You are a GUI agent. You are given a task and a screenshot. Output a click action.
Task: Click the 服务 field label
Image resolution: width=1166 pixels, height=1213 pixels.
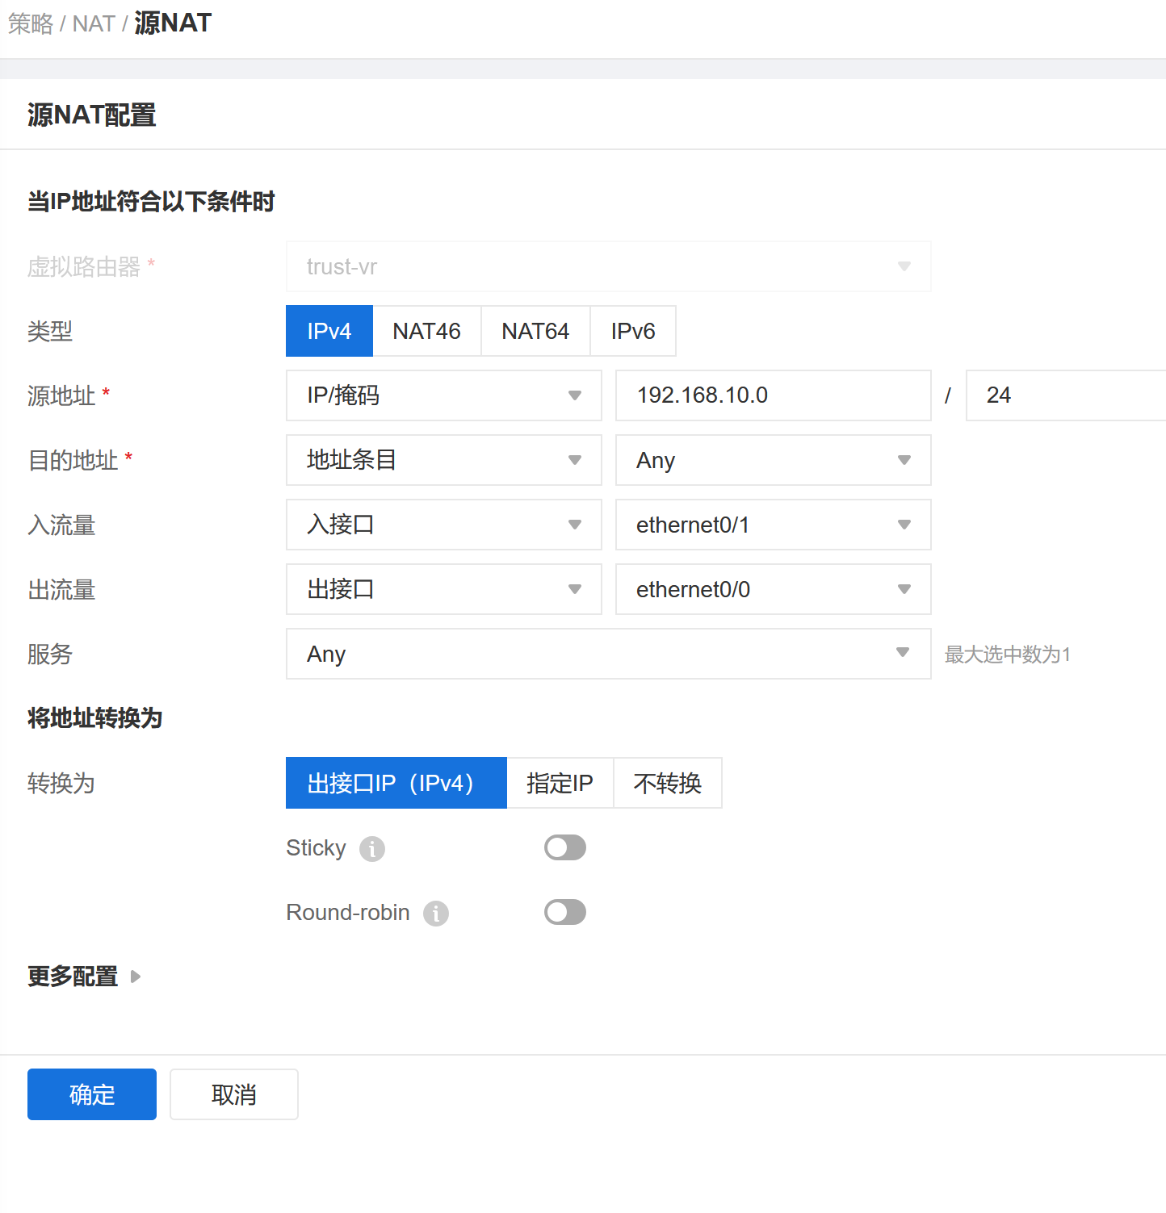click(x=50, y=654)
